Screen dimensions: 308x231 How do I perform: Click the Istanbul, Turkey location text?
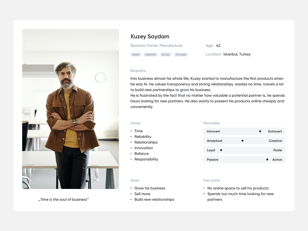[237, 54]
